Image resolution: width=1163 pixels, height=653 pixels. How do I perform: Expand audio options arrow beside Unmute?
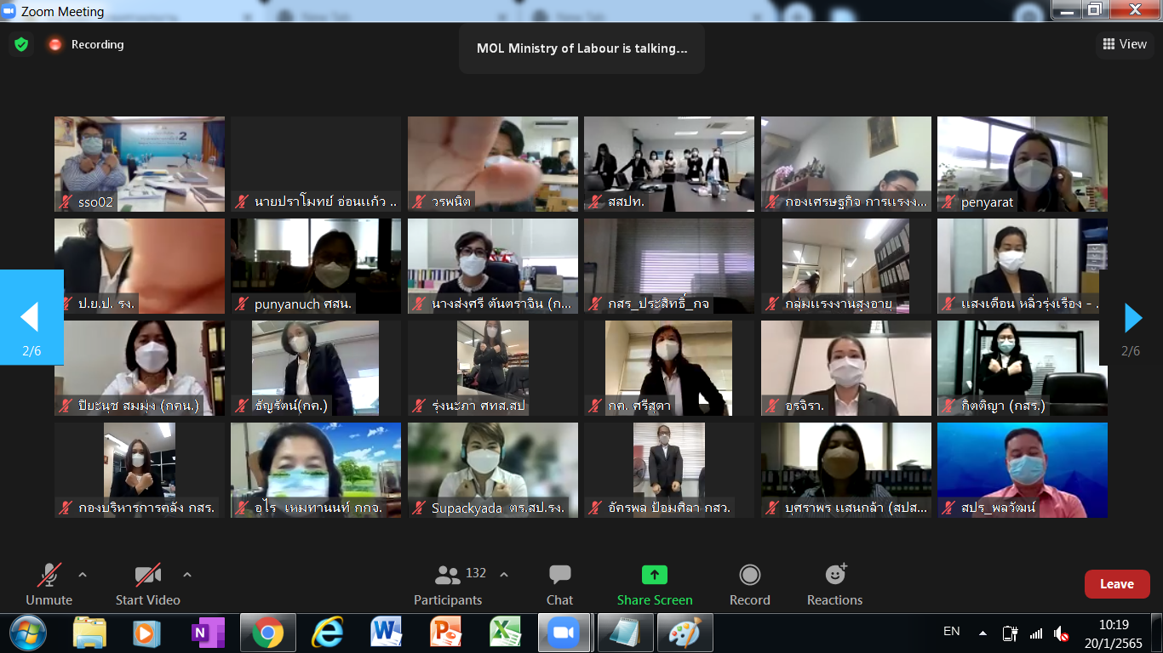click(83, 575)
